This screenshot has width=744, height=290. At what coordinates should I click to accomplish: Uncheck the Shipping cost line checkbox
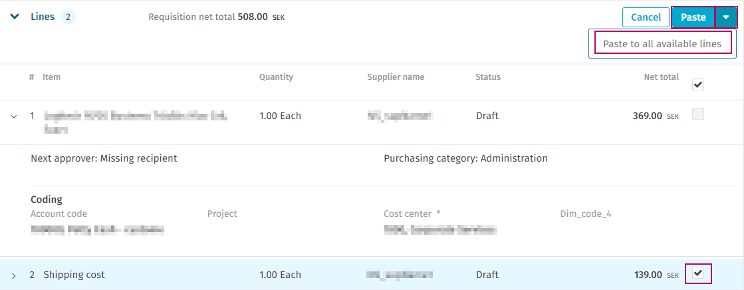[698, 273]
